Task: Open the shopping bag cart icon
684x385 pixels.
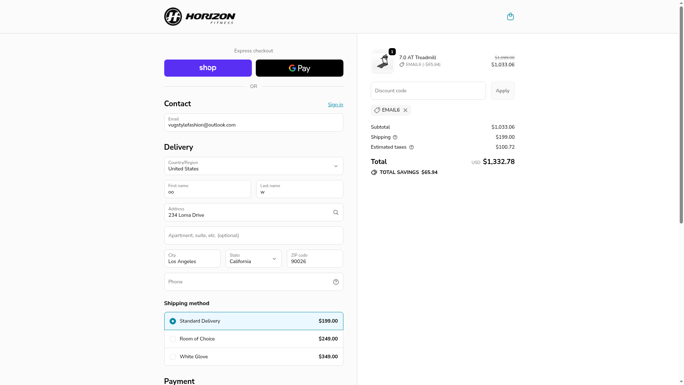Action: [510, 17]
